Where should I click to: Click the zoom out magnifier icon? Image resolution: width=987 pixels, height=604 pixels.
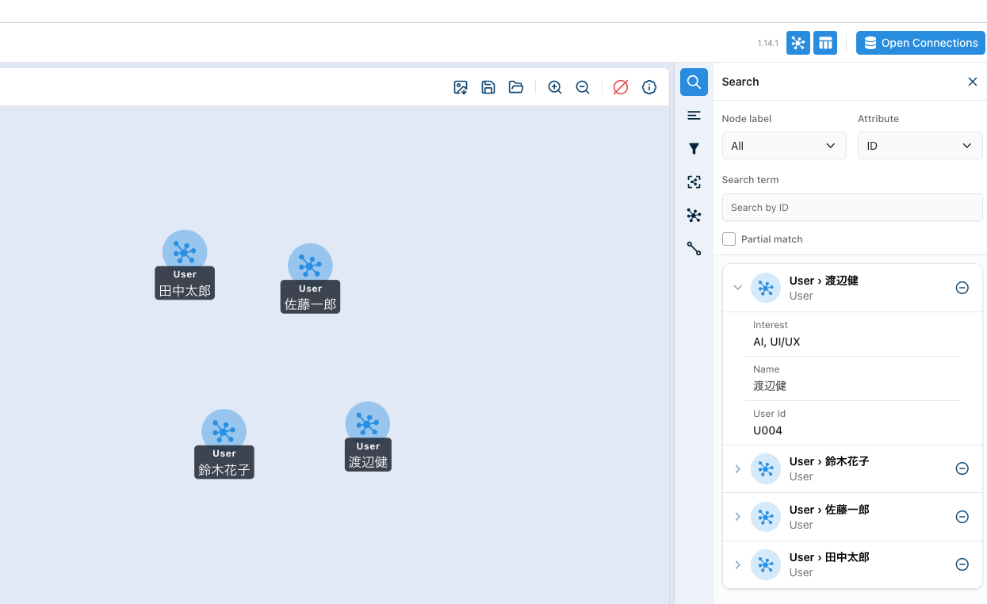(583, 87)
